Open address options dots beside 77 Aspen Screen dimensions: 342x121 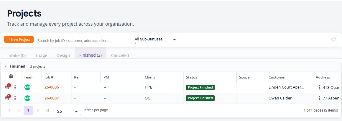[x=319, y=98]
